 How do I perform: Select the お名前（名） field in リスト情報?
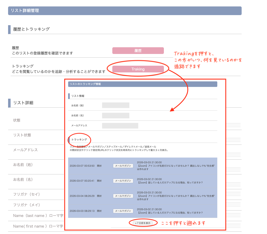(x=115, y=115)
